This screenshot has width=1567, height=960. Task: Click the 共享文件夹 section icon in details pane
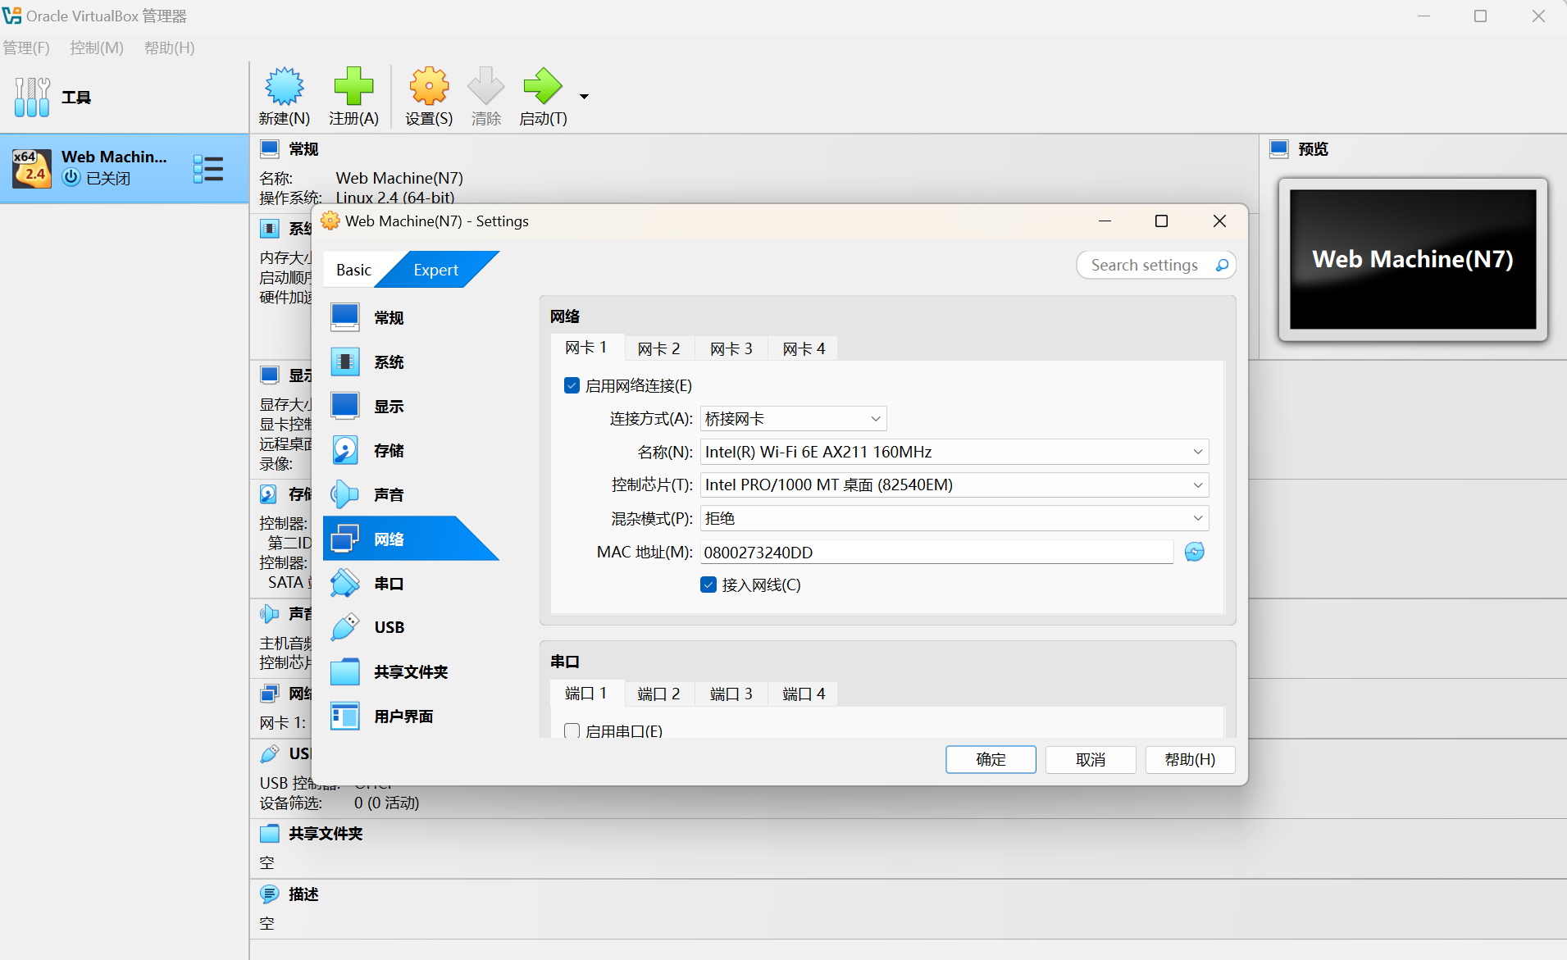[269, 833]
